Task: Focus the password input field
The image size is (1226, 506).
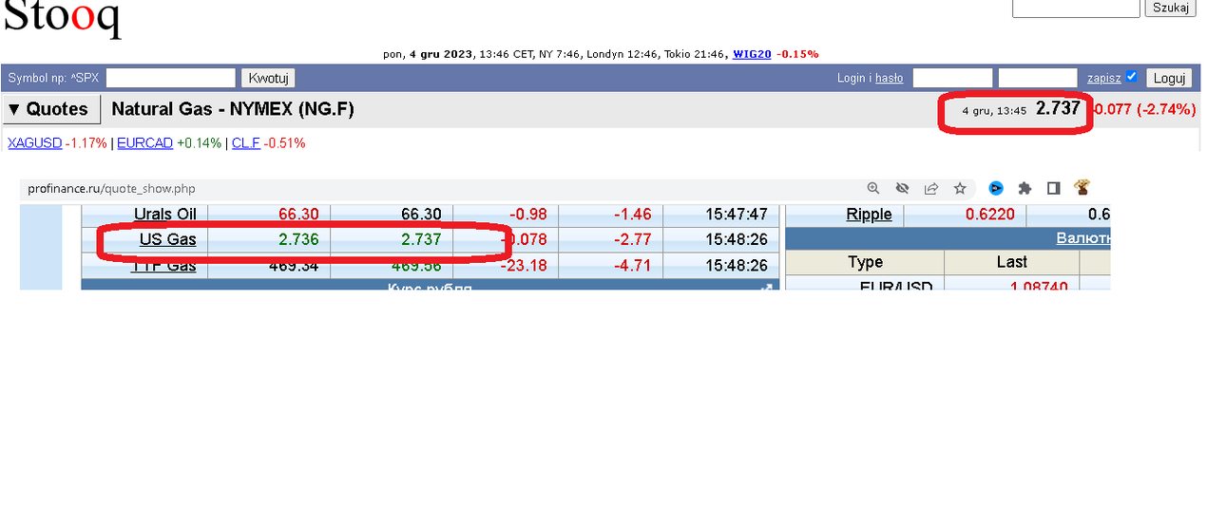Action: click(x=1038, y=78)
